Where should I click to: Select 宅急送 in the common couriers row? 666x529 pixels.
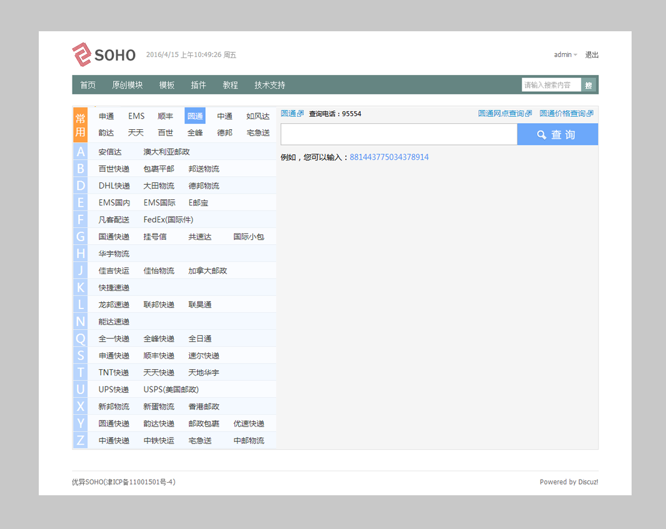(x=258, y=133)
